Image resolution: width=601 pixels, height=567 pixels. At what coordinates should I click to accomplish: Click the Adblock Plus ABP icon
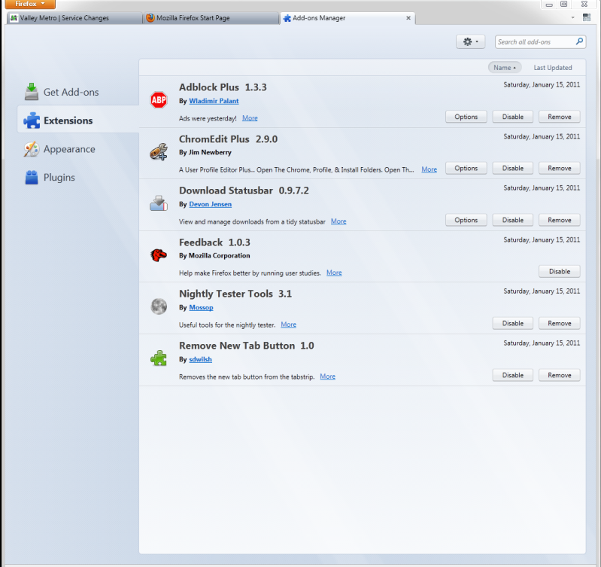[x=159, y=100]
